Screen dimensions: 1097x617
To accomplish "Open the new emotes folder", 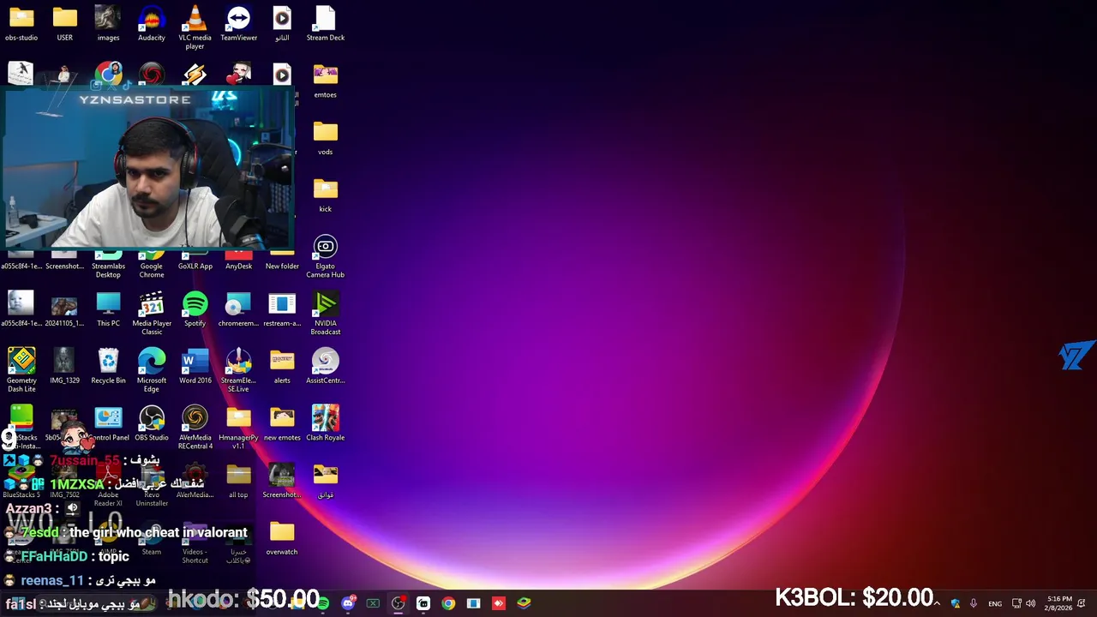I will [282, 423].
